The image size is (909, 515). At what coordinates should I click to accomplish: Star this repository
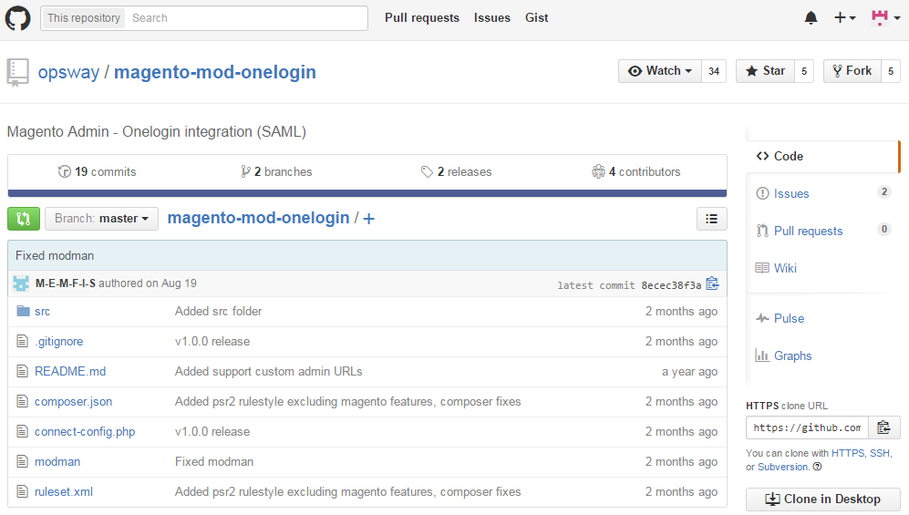tap(765, 71)
